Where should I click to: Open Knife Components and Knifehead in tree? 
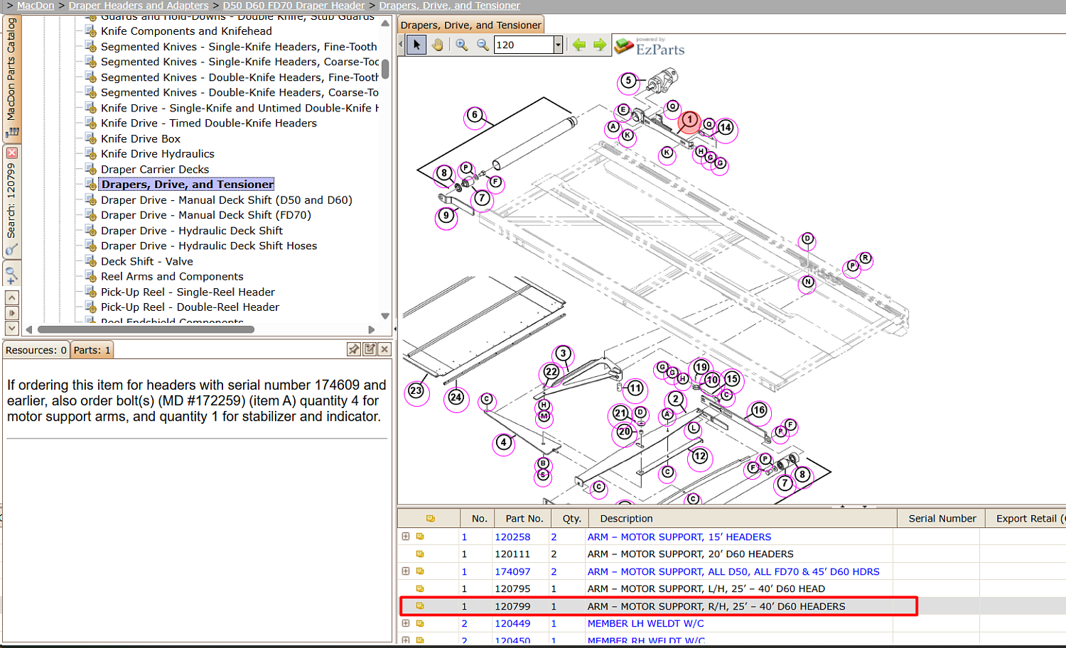click(x=186, y=31)
